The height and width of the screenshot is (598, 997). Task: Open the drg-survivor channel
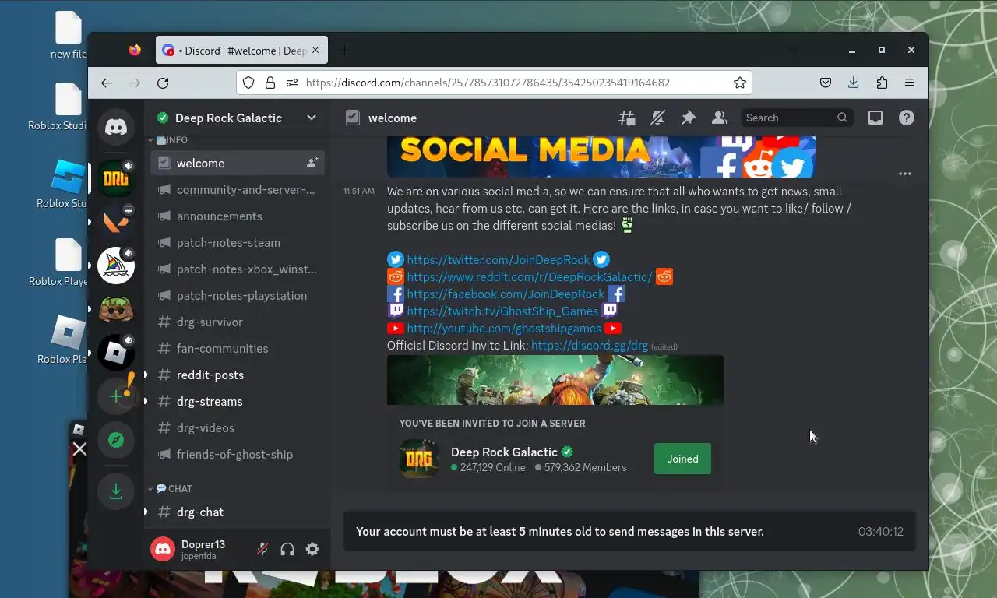(238, 322)
